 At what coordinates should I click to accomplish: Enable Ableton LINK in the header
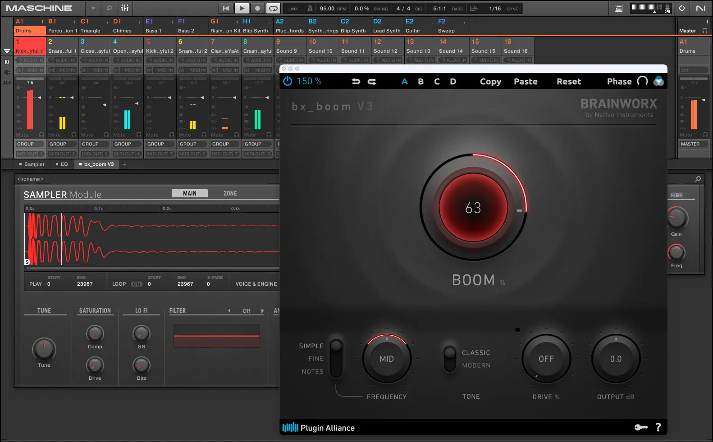click(x=293, y=9)
